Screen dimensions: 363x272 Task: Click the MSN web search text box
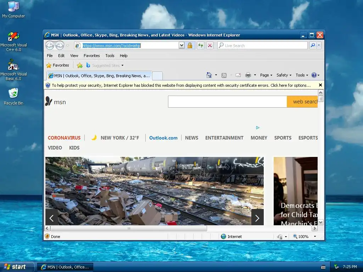(227, 102)
